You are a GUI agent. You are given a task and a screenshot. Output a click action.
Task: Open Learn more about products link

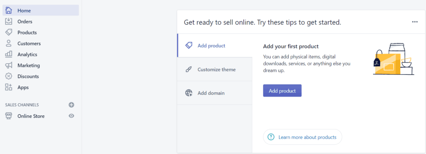(x=302, y=137)
